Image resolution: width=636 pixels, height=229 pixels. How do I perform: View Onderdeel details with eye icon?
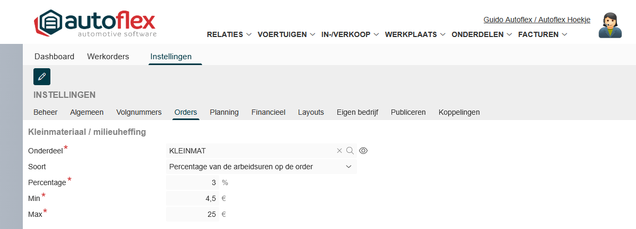pos(363,151)
